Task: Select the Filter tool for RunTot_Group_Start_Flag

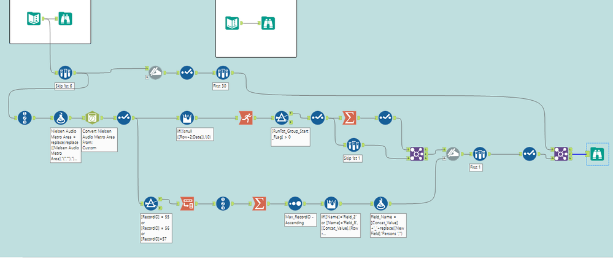Action: pyautogui.click(x=281, y=117)
